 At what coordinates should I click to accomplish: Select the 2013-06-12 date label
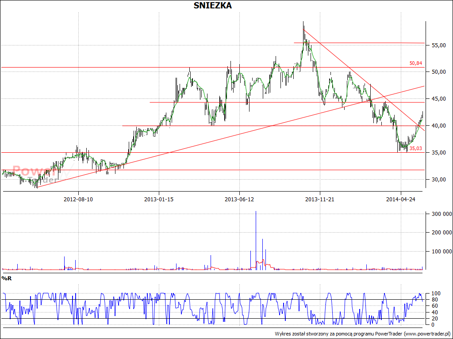coord(239,199)
